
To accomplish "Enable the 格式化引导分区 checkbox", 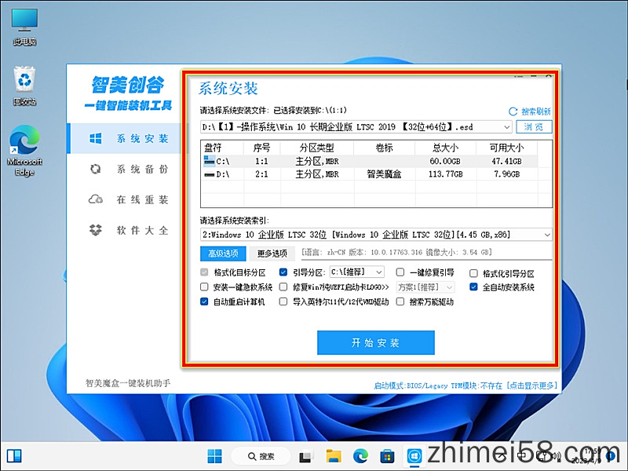I will [473, 273].
